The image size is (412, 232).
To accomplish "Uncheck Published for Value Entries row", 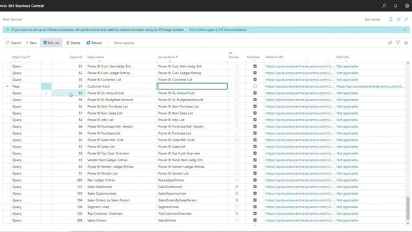I will click(255, 220).
